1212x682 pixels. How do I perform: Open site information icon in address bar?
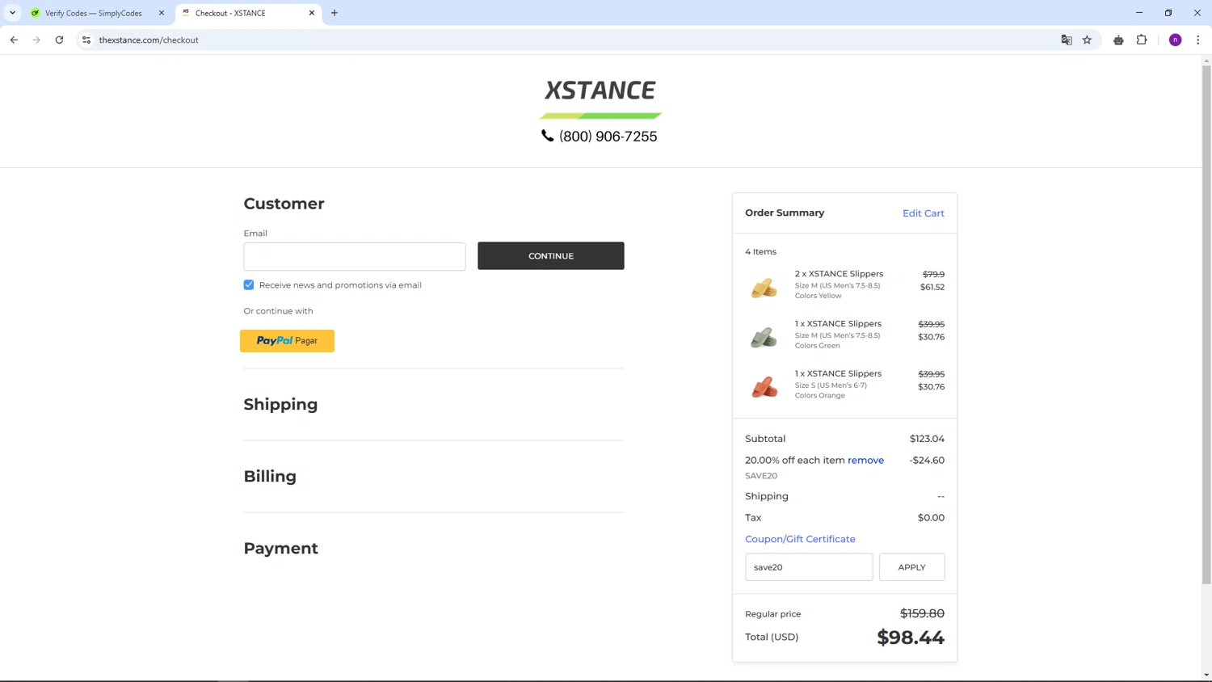point(86,40)
